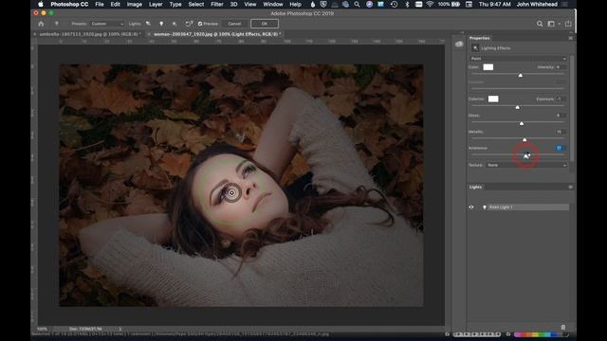Screen dimensions: 607x341
Task: Open Bluetooth menu bar icon
Action: point(407,4)
